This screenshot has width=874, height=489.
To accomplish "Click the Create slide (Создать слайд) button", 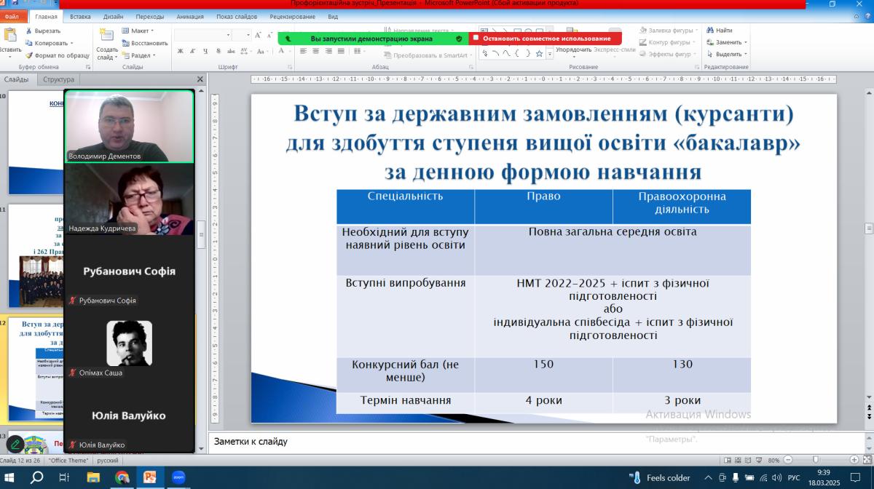I will pyautogui.click(x=106, y=44).
